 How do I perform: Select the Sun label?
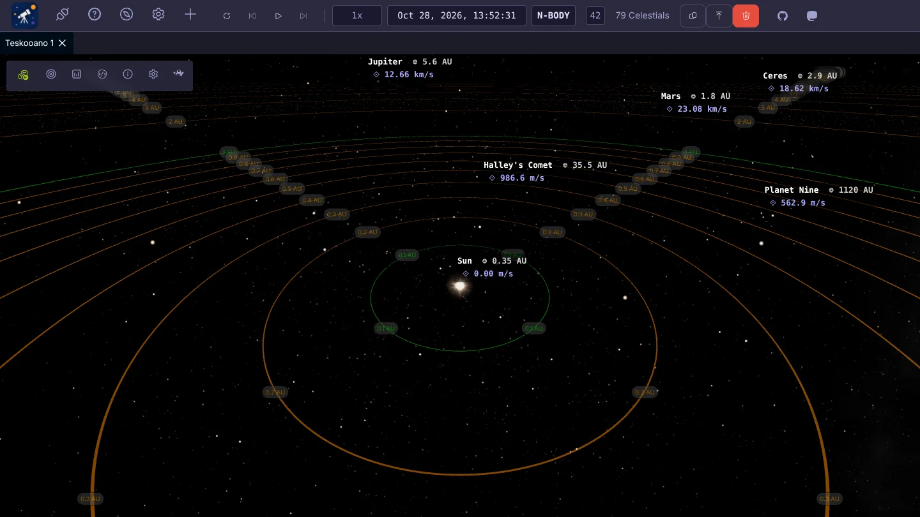(464, 261)
